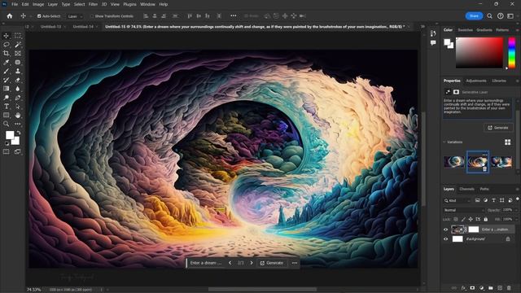
Task: Select the History Brush tool
Action: pyautogui.click(x=7, y=80)
